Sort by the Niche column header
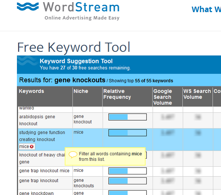221x195 pixels. [81, 91]
